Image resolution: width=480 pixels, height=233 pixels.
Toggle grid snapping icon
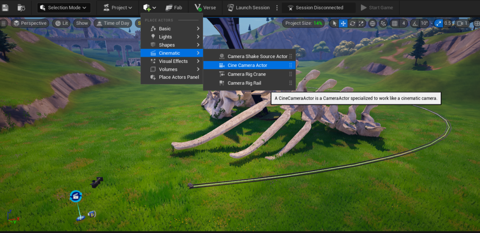[x=395, y=23]
